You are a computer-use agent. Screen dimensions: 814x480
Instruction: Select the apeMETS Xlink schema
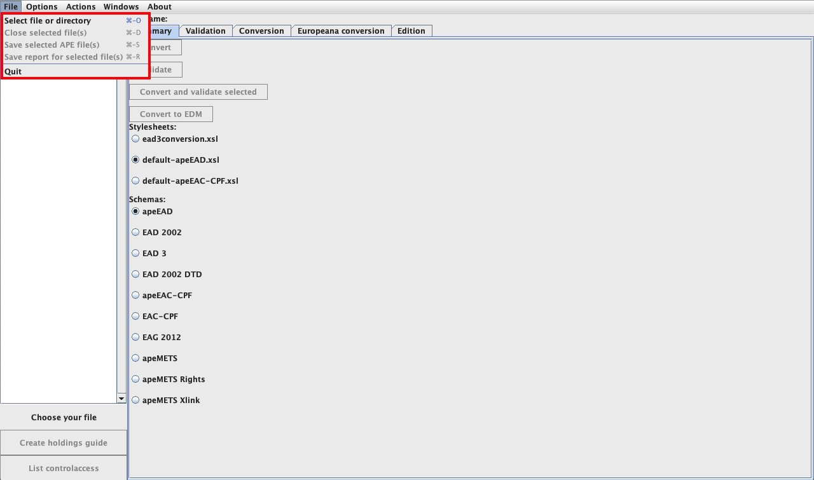pyautogui.click(x=165, y=400)
